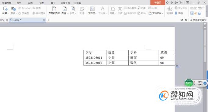
Task: Toggle the highlighted form field shading icon
Action: click(x=192, y=13)
